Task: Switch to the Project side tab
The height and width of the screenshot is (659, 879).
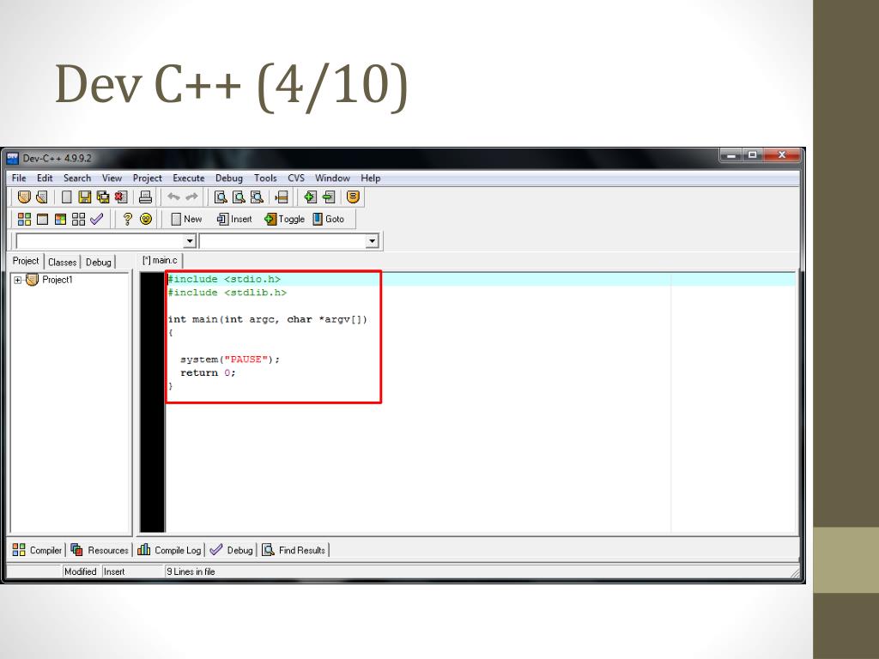Action: click(26, 261)
